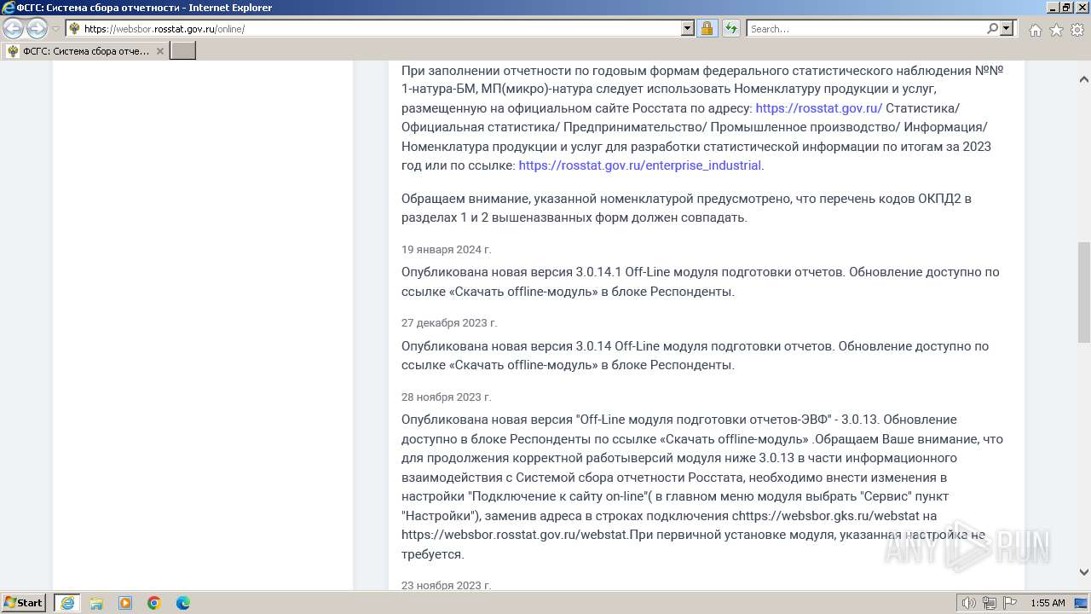Click the date 28 ноября 2023 г.
This screenshot has height=614, width=1091.
point(447,397)
